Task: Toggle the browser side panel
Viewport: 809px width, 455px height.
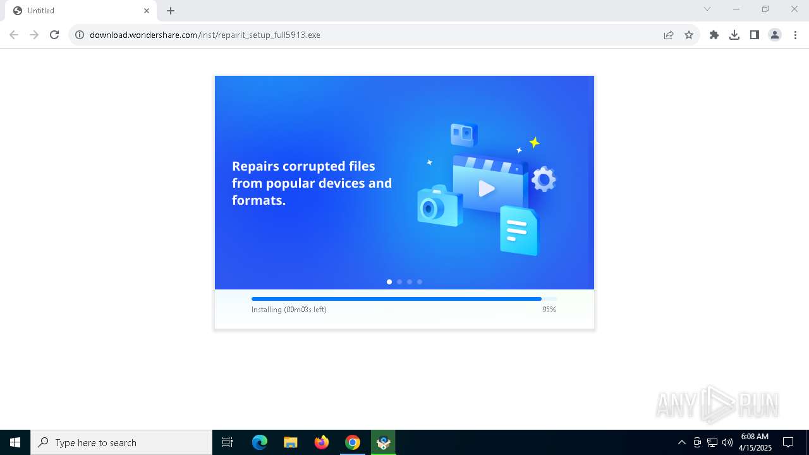Action: tap(755, 35)
